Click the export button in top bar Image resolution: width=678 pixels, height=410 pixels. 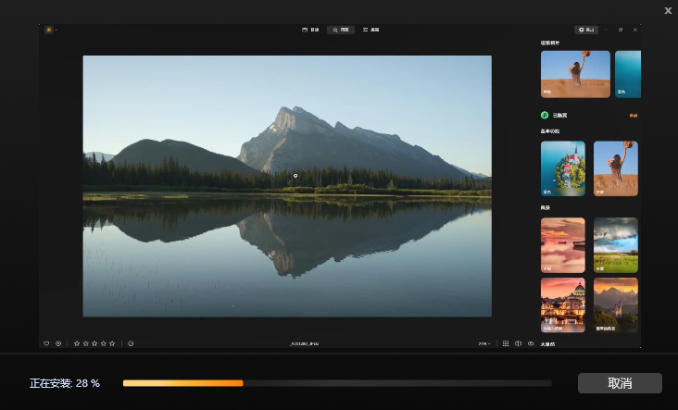pyautogui.click(x=585, y=30)
